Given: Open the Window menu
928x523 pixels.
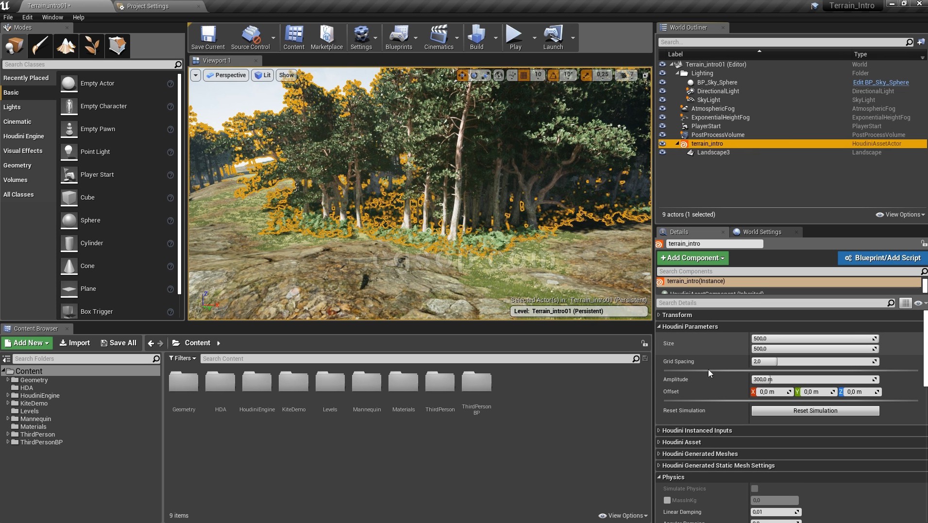Looking at the screenshot, I should [x=52, y=17].
